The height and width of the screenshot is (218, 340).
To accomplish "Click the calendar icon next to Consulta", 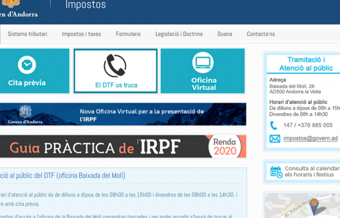I will 276,171.
